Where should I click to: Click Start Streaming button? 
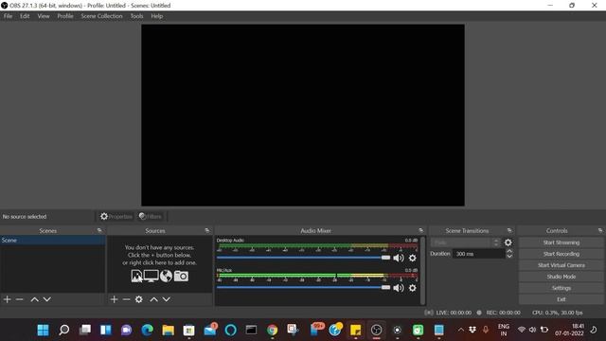[561, 242]
